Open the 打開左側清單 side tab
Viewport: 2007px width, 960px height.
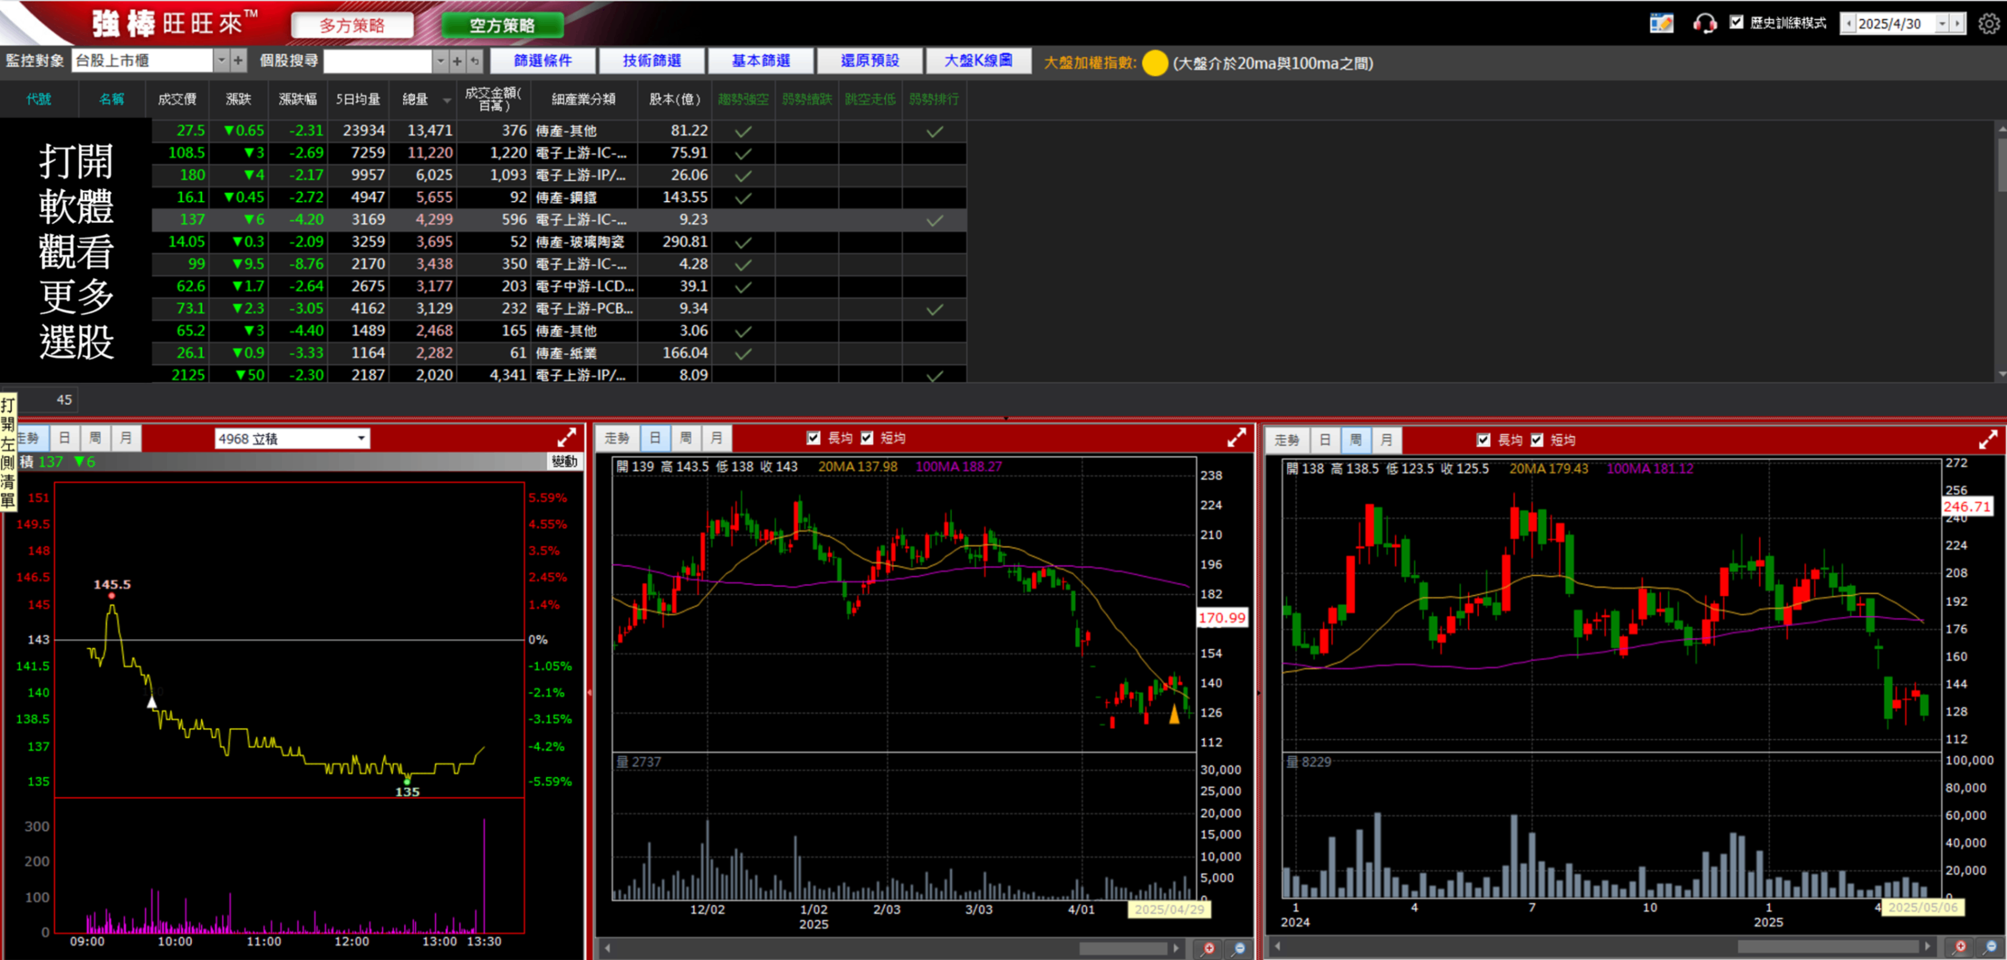(x=8, y=452)
